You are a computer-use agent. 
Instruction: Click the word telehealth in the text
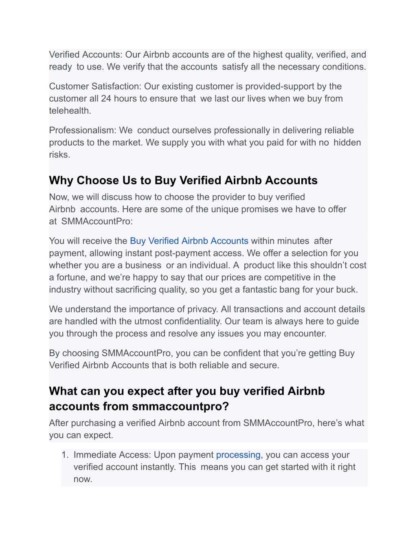pos(69,111)
